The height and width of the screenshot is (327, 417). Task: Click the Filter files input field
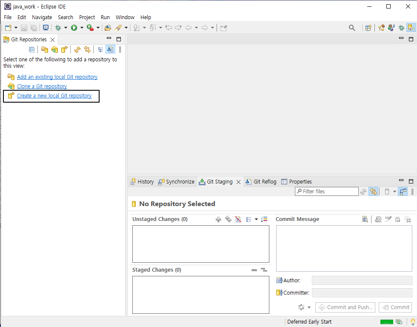[327, 192]
